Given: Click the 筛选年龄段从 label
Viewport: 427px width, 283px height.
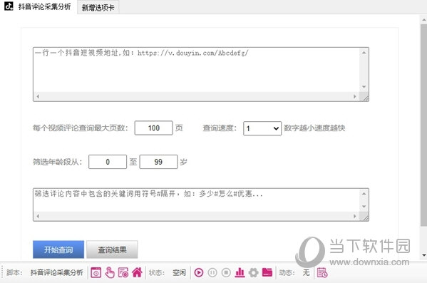Looking at the screenshot, I should 57,162.
